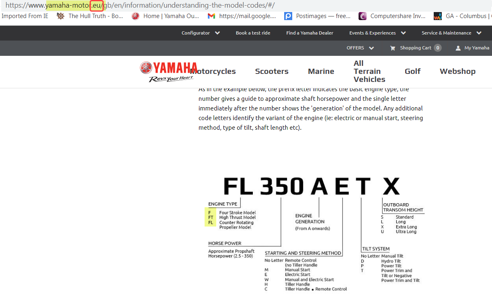492x296 pixels.
Task: Click the Yamaha Revs Your Heart logo
Action: tap(168, 71)
